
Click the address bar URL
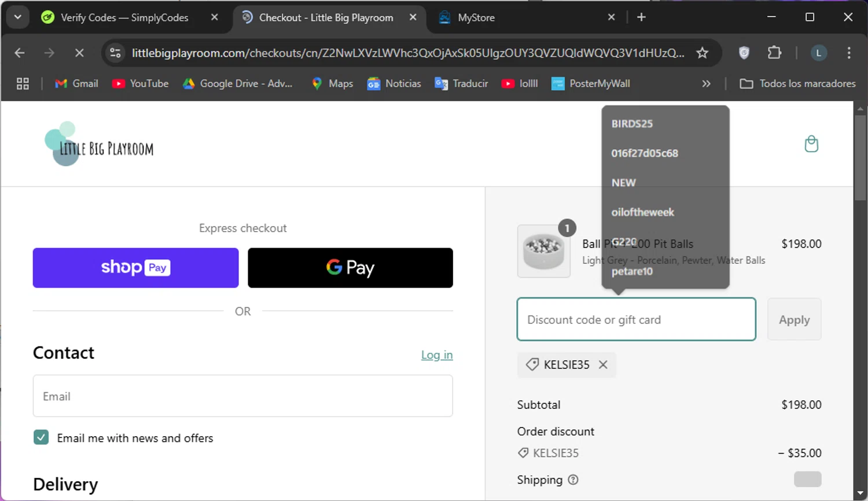tap(407, 53)
